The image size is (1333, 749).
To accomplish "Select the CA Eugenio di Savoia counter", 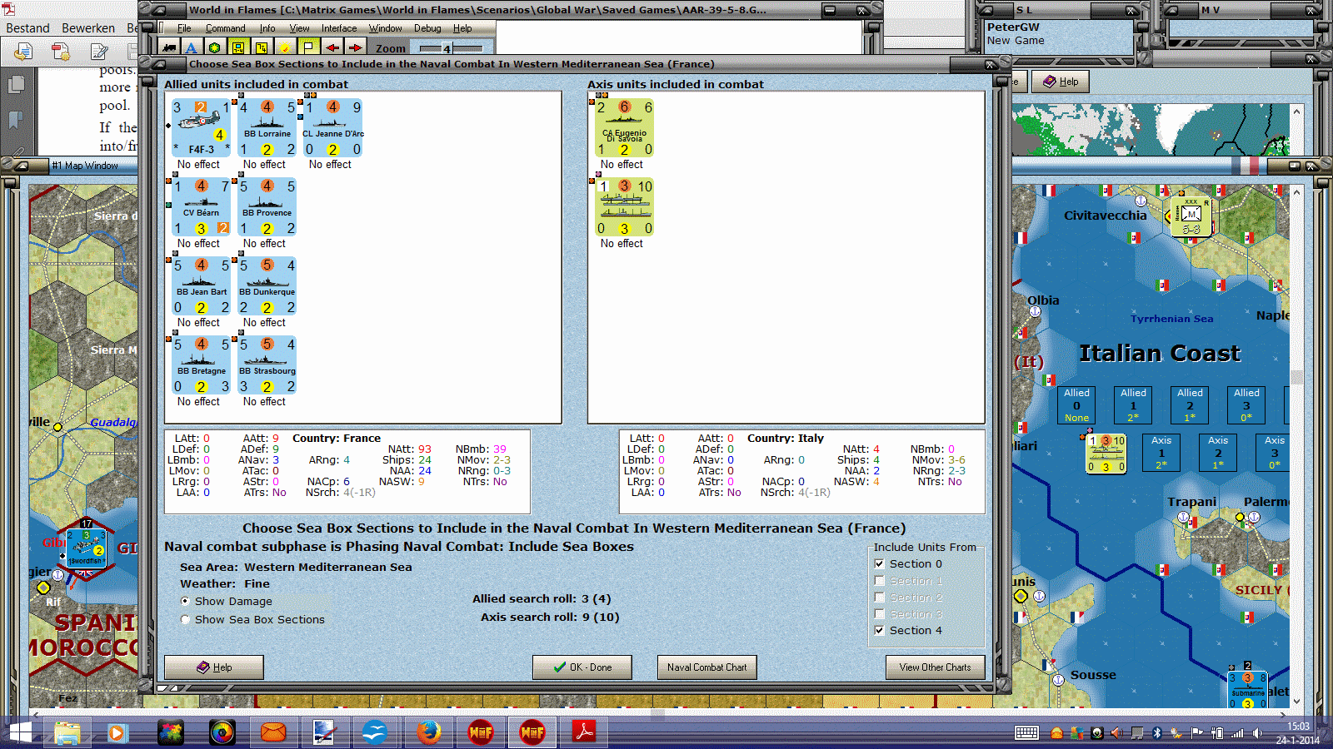I will click(624, 128).
